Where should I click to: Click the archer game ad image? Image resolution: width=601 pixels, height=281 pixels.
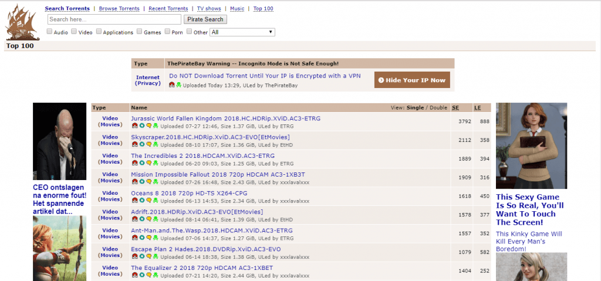(x=59, y=248)
